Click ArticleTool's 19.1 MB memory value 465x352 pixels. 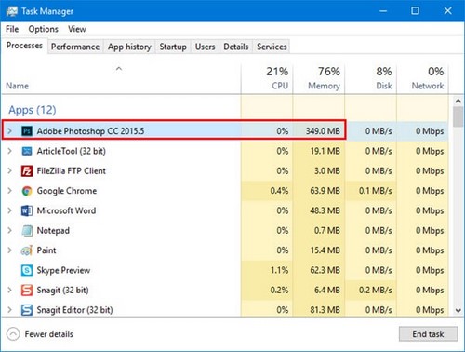pyautogui.click(x=325, y=151)
